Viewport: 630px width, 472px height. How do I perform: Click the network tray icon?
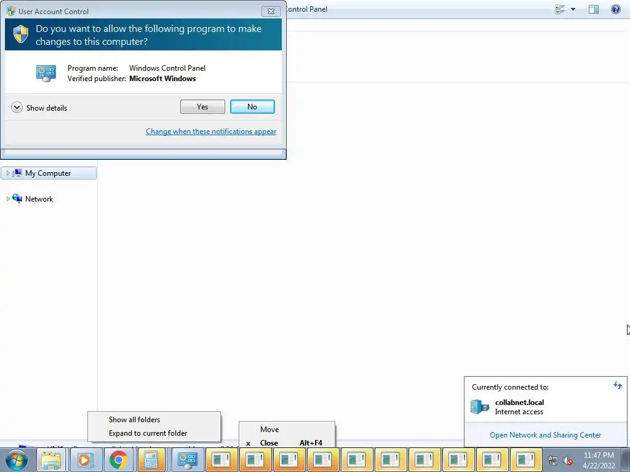click(553, 460)
